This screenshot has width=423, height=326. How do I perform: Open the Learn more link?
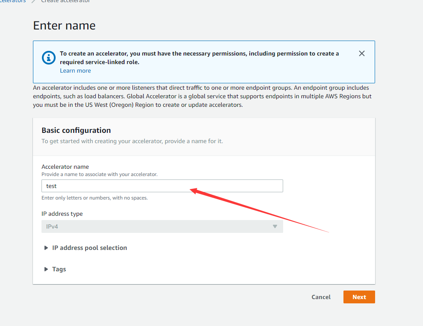[x=75, y=70]
